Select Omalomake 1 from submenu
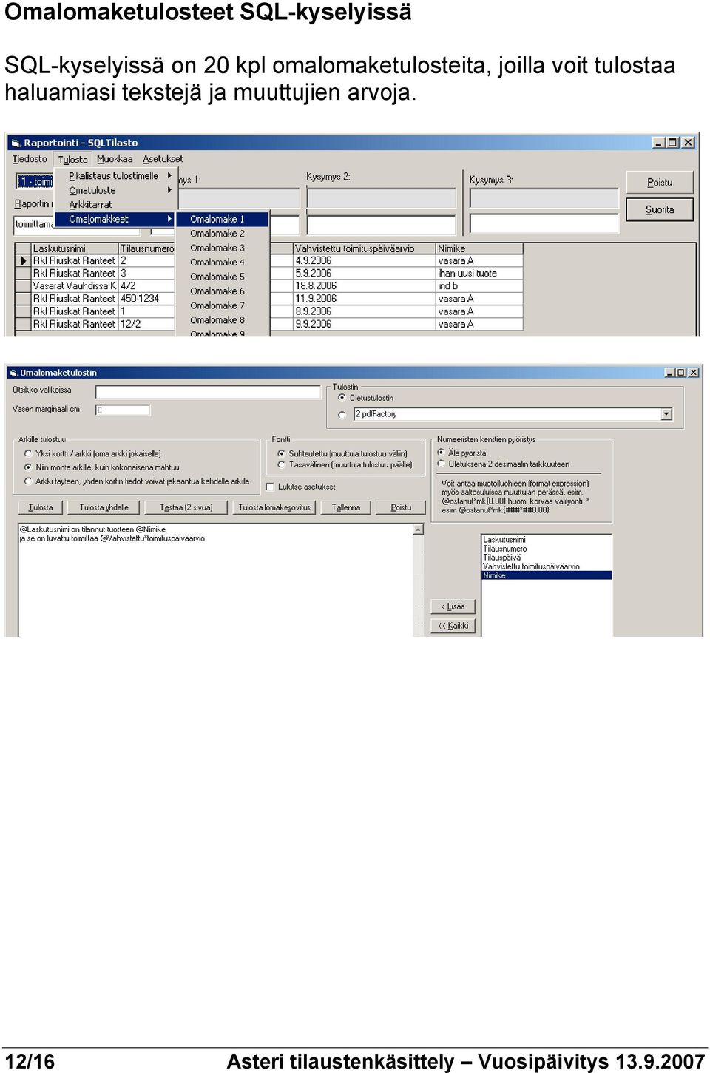710x1073 pixels. pyautogui.click(x=222, y=219)
